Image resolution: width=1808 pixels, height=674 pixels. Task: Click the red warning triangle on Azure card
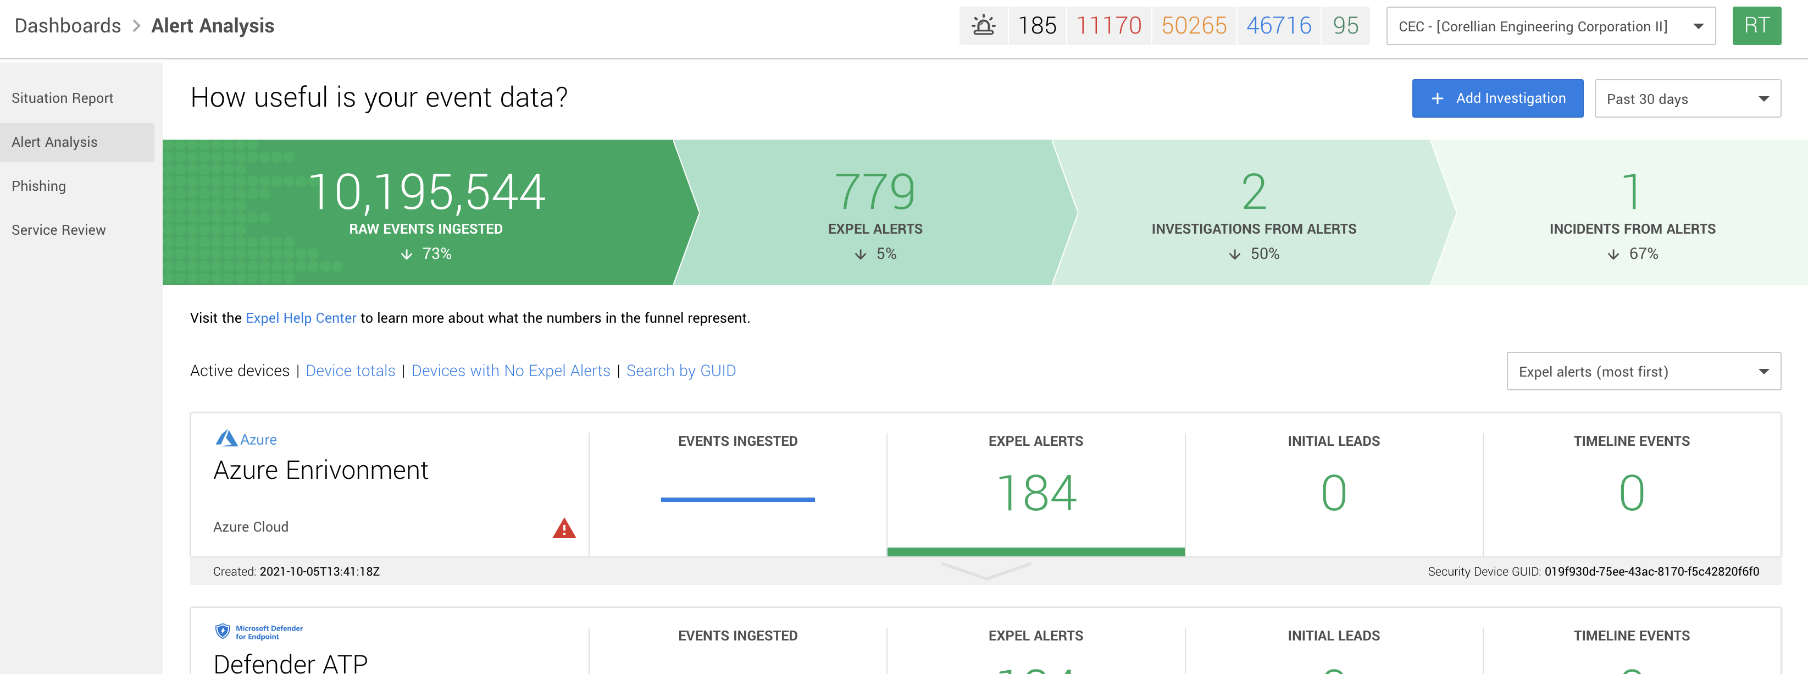[564, 528]
